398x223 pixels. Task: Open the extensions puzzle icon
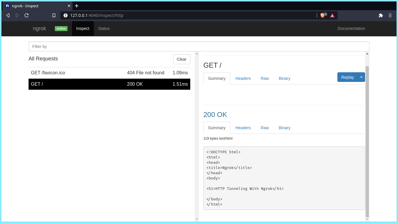(x=381, y=15)
